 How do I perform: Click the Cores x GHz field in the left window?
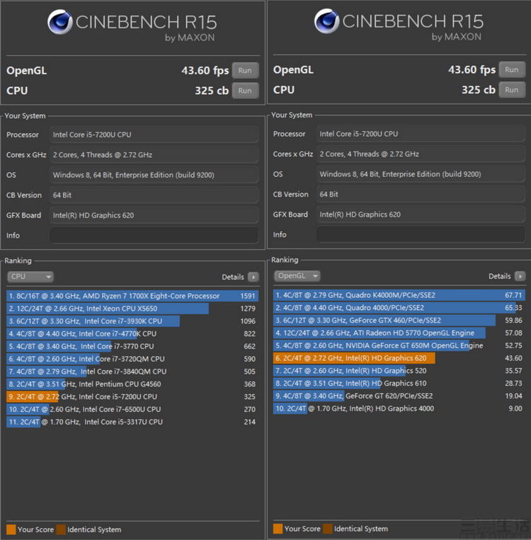(x=154, y=154)
